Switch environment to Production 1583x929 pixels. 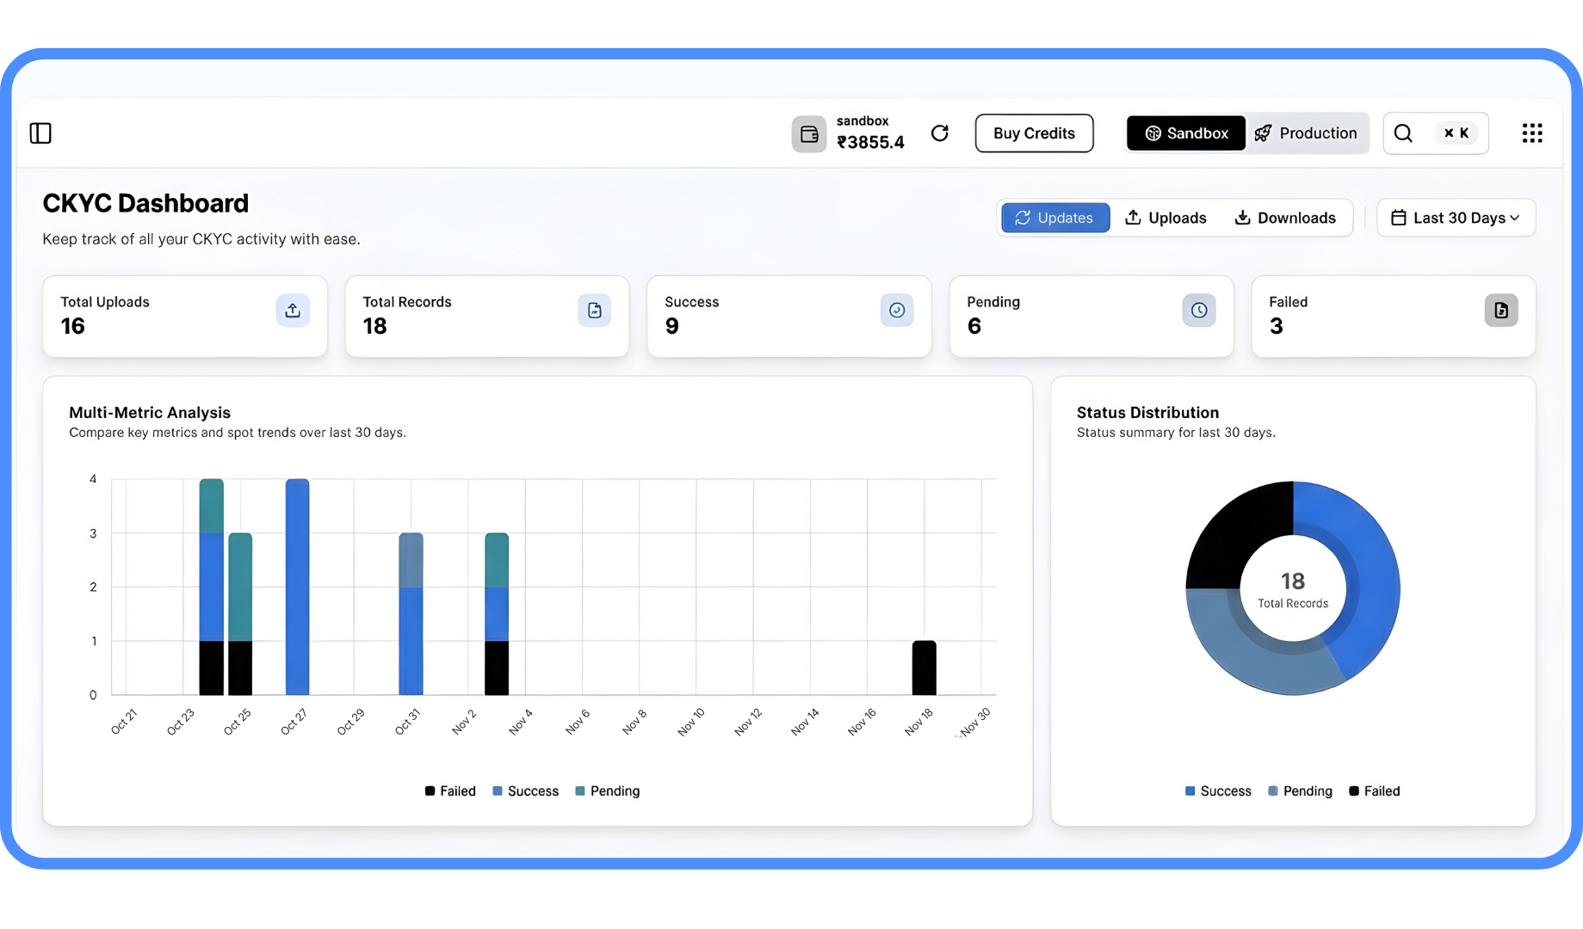1307,133
